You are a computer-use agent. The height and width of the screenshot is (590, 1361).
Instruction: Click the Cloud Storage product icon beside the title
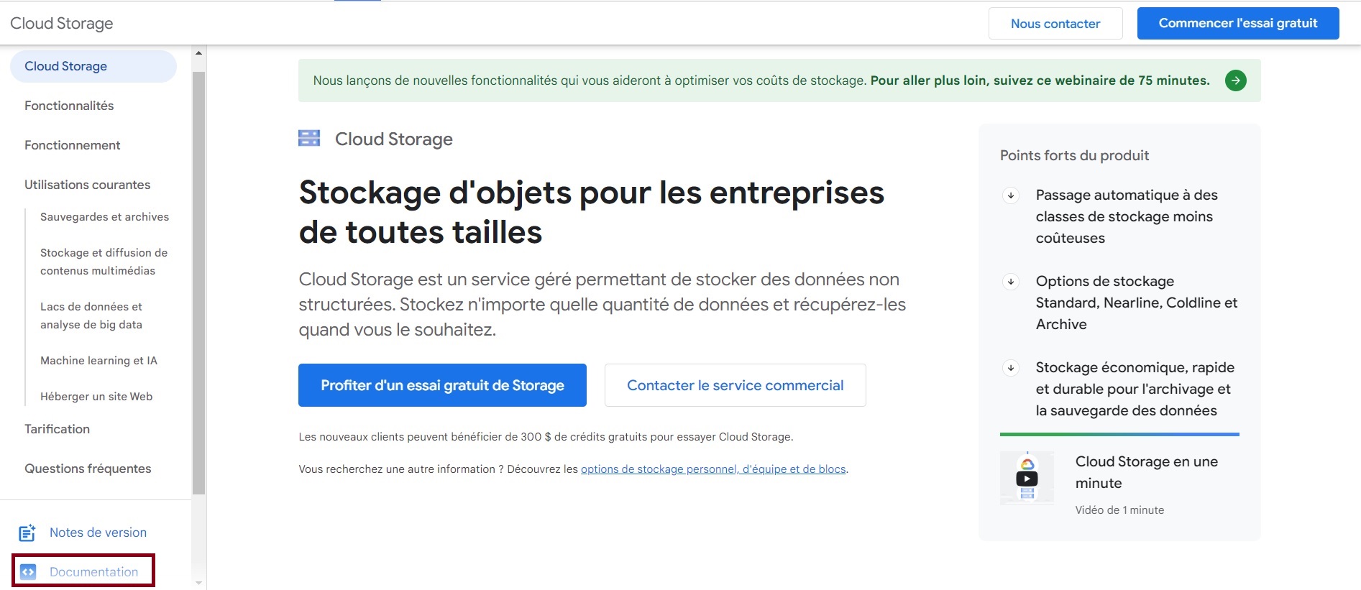pyautogui.click(x=309, y=139)
